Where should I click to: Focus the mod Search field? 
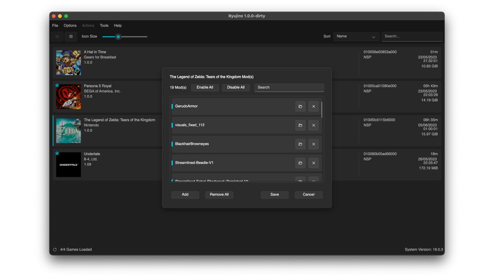pos(289,87)
